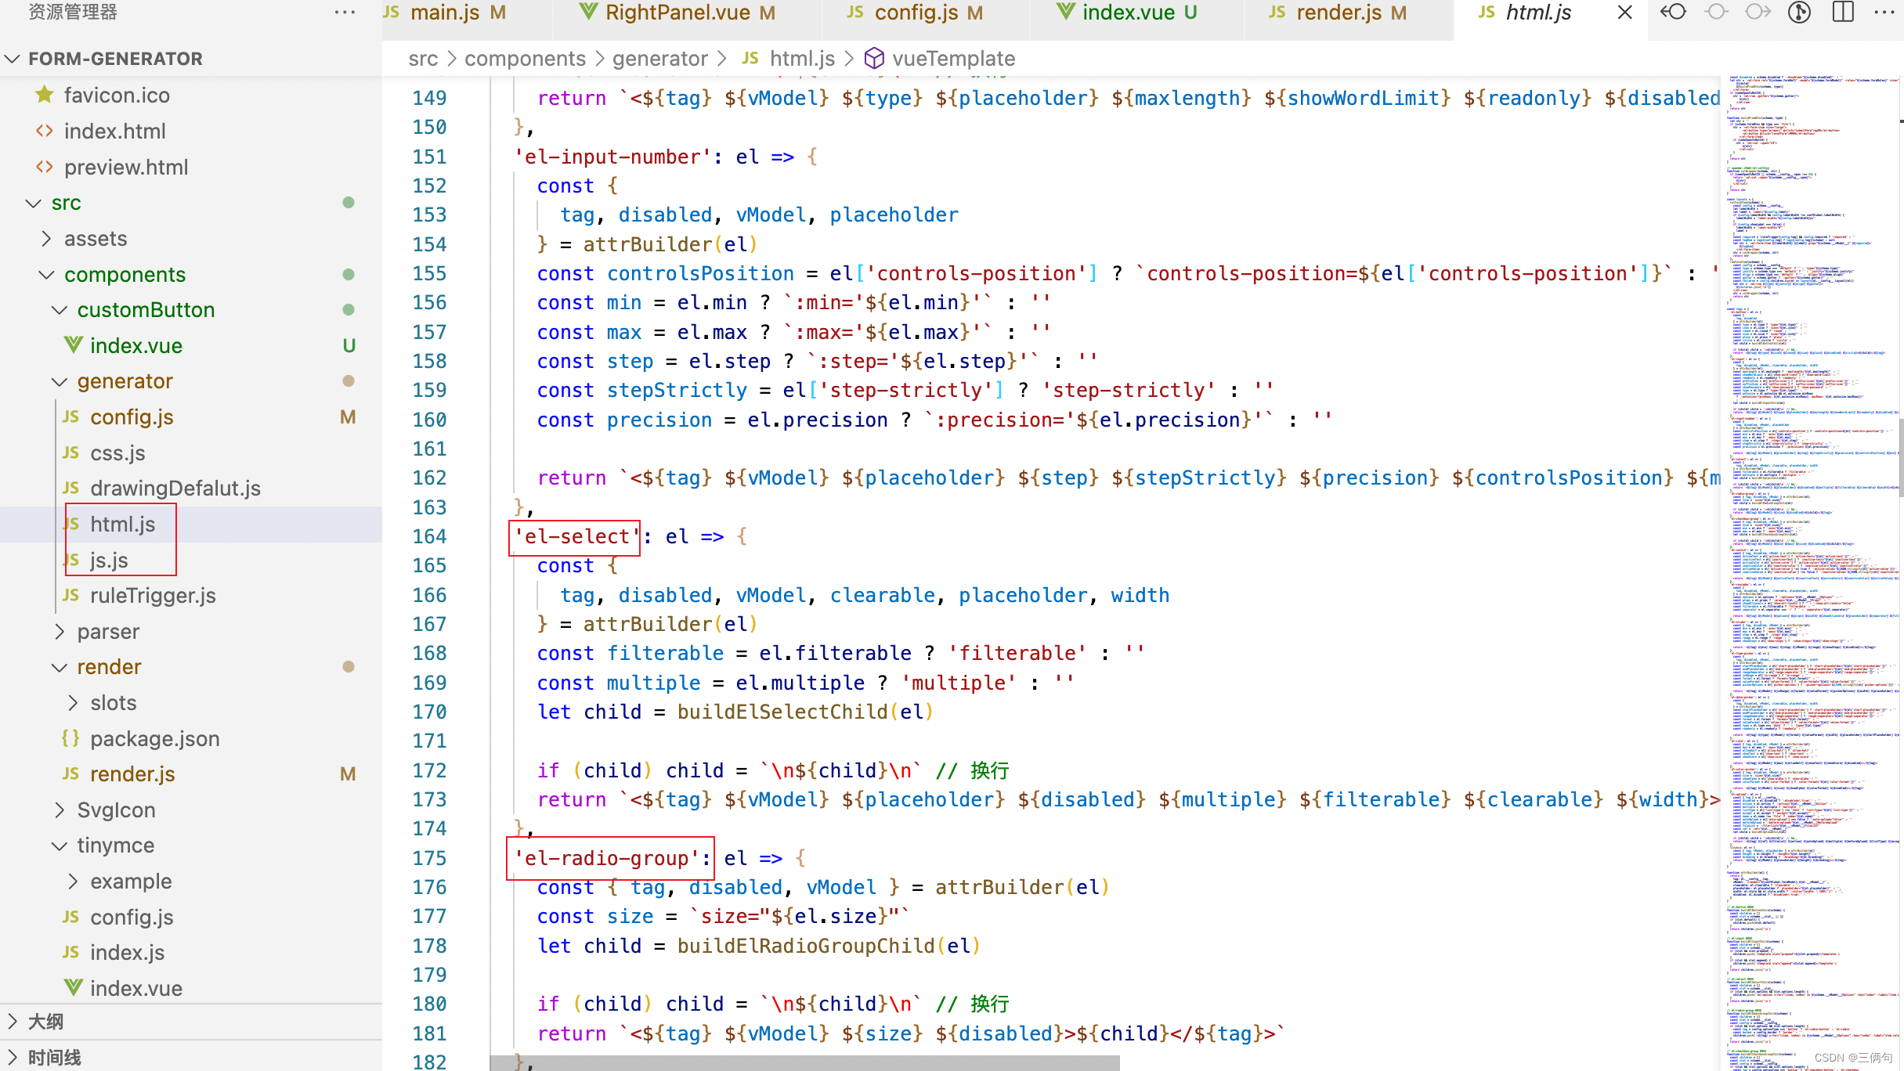Viewport: 1904px width, 1071px height.
Task: Collapse the src folder
Action: tap(66, 203)
